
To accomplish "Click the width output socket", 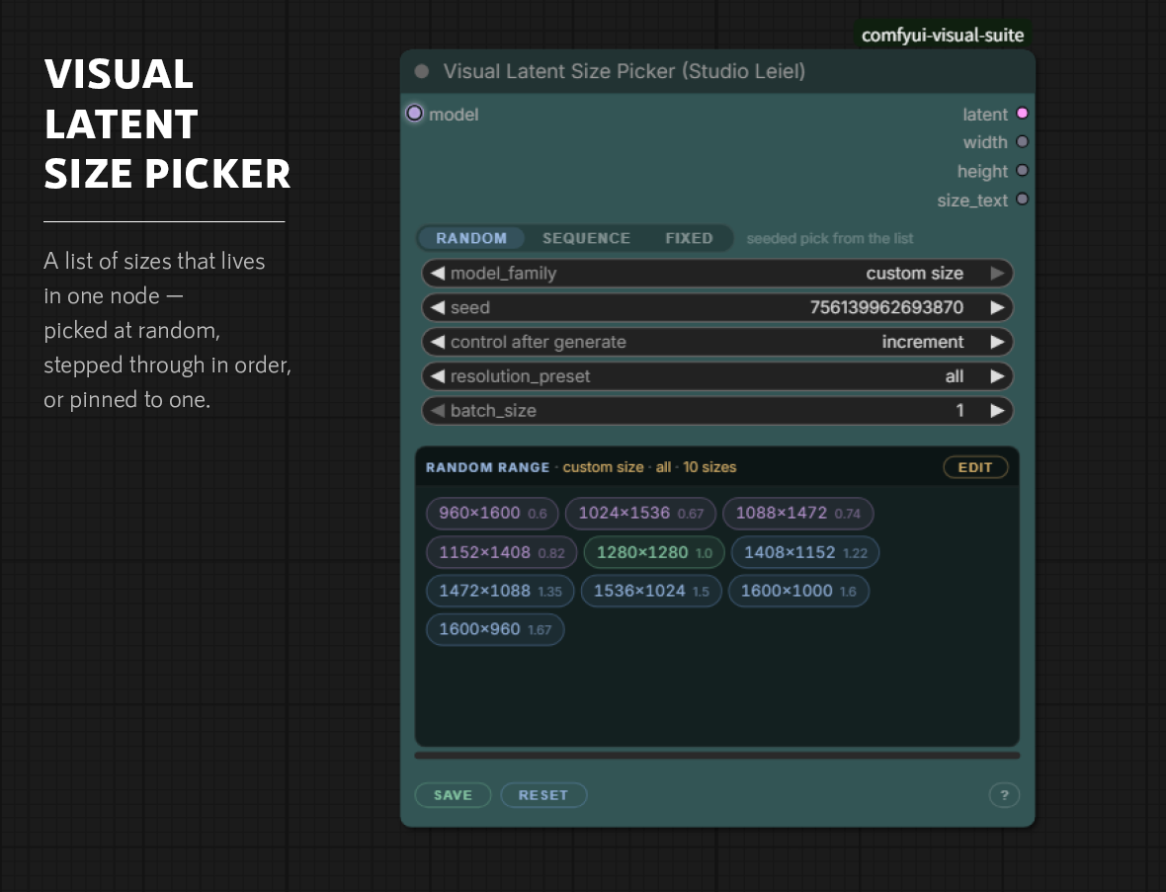I will pyautogui.click(x=1023, y=141).
